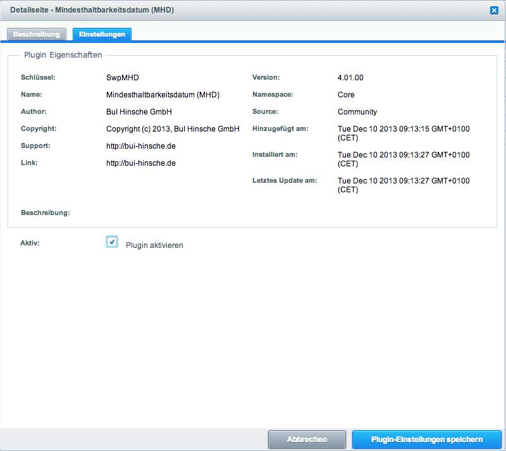Close the Detailseite dialog window
This screenshot has width=506, height=451.
click(x=493, y=10)
